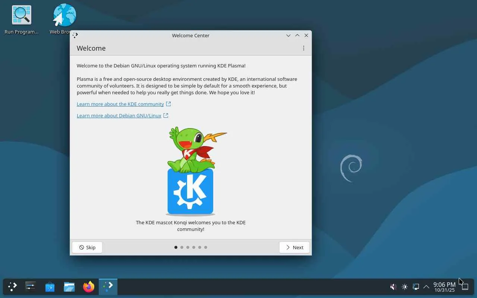Click the external-link icon after the KDE community link
477x298 pixels.
(168, 104)
